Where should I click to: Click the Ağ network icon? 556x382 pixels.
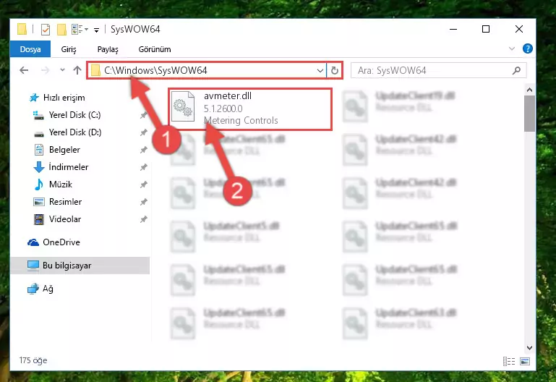[33, 289]
